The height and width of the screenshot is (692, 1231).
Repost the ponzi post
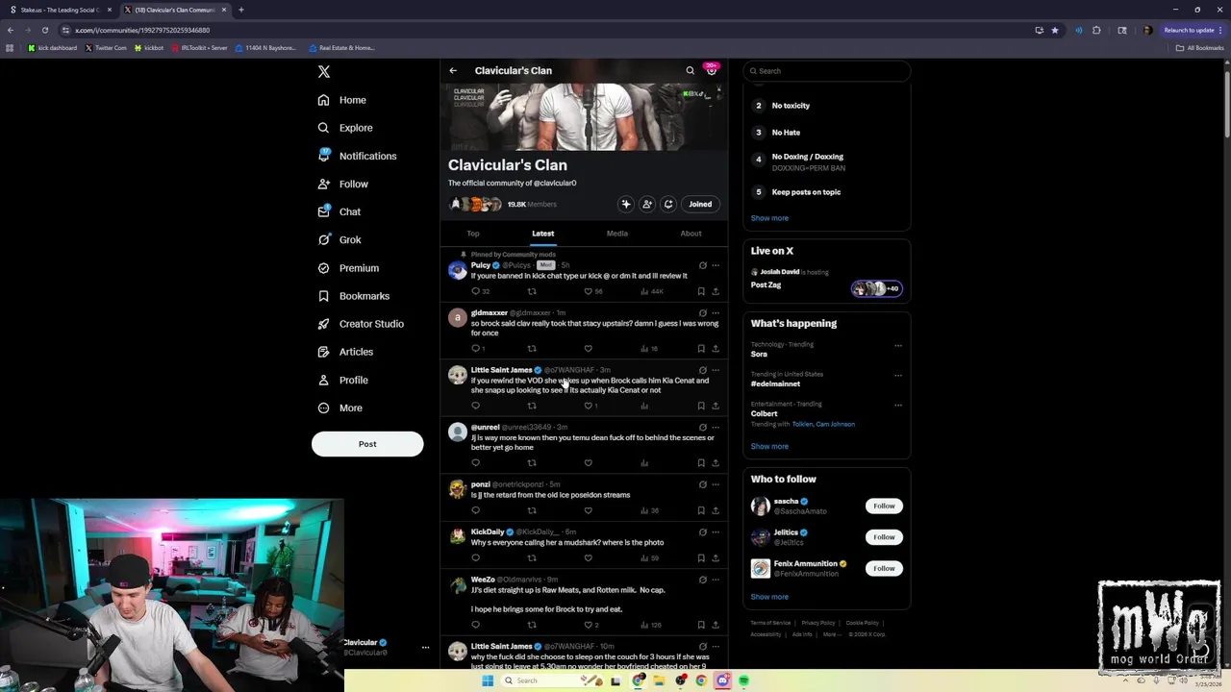point(532,510)
